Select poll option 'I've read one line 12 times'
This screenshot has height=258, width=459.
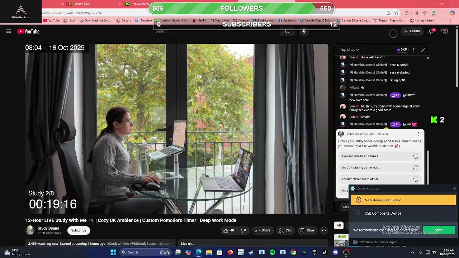click(x=380, y=156)
